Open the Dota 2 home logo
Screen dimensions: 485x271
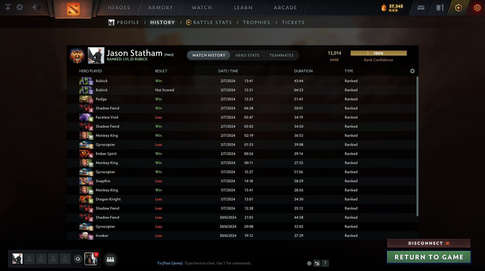(x=73, y=9)
